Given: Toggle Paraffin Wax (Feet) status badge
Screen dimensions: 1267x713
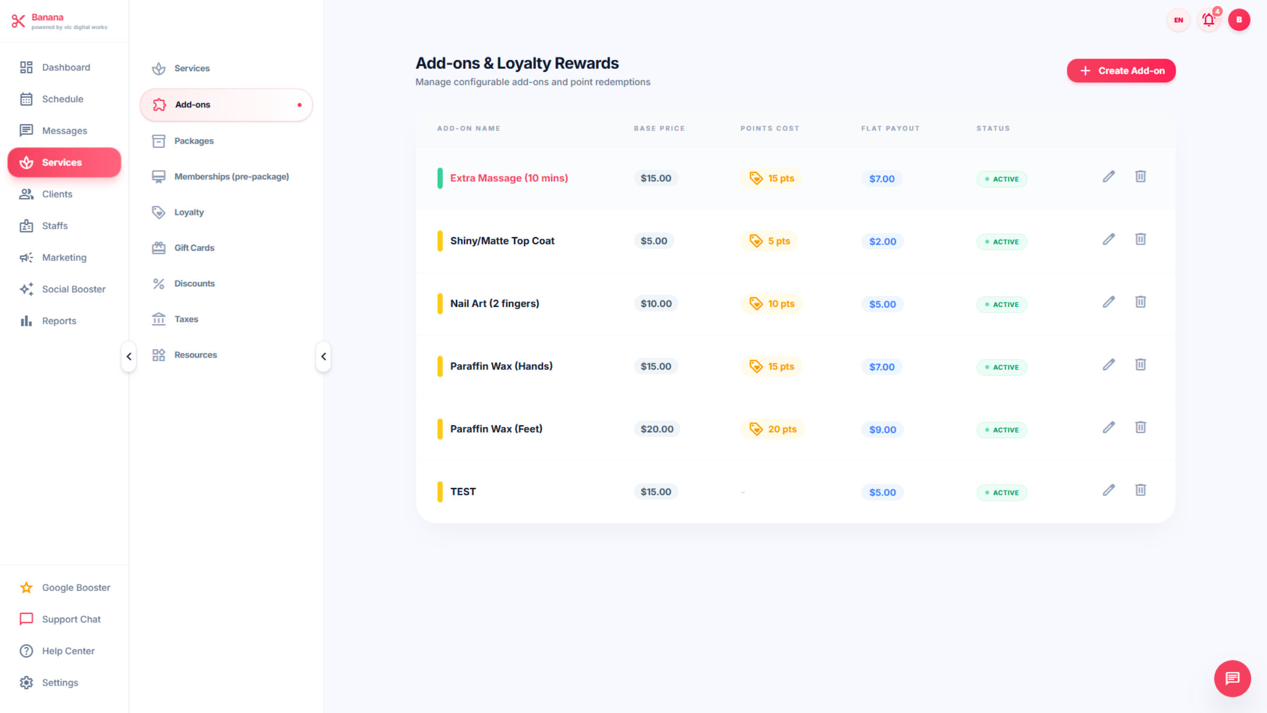Looking at the screenshot, I should tap(1001, 429).
